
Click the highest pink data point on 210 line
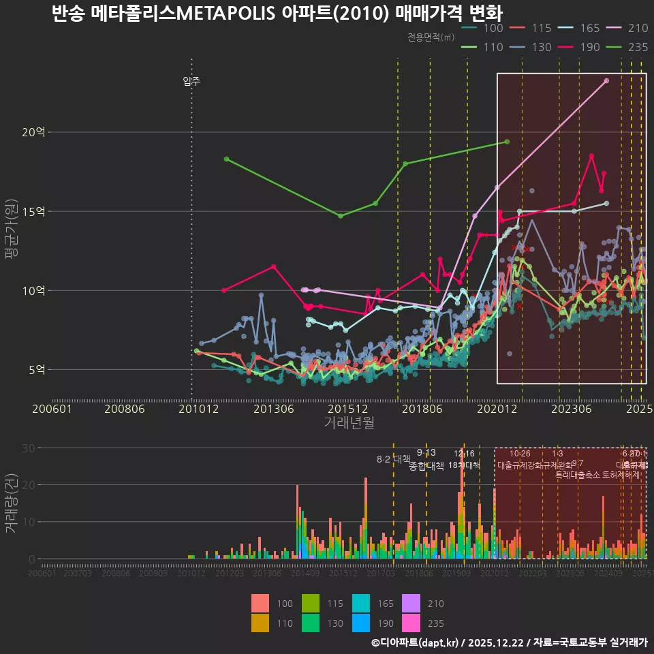point(606,80)
